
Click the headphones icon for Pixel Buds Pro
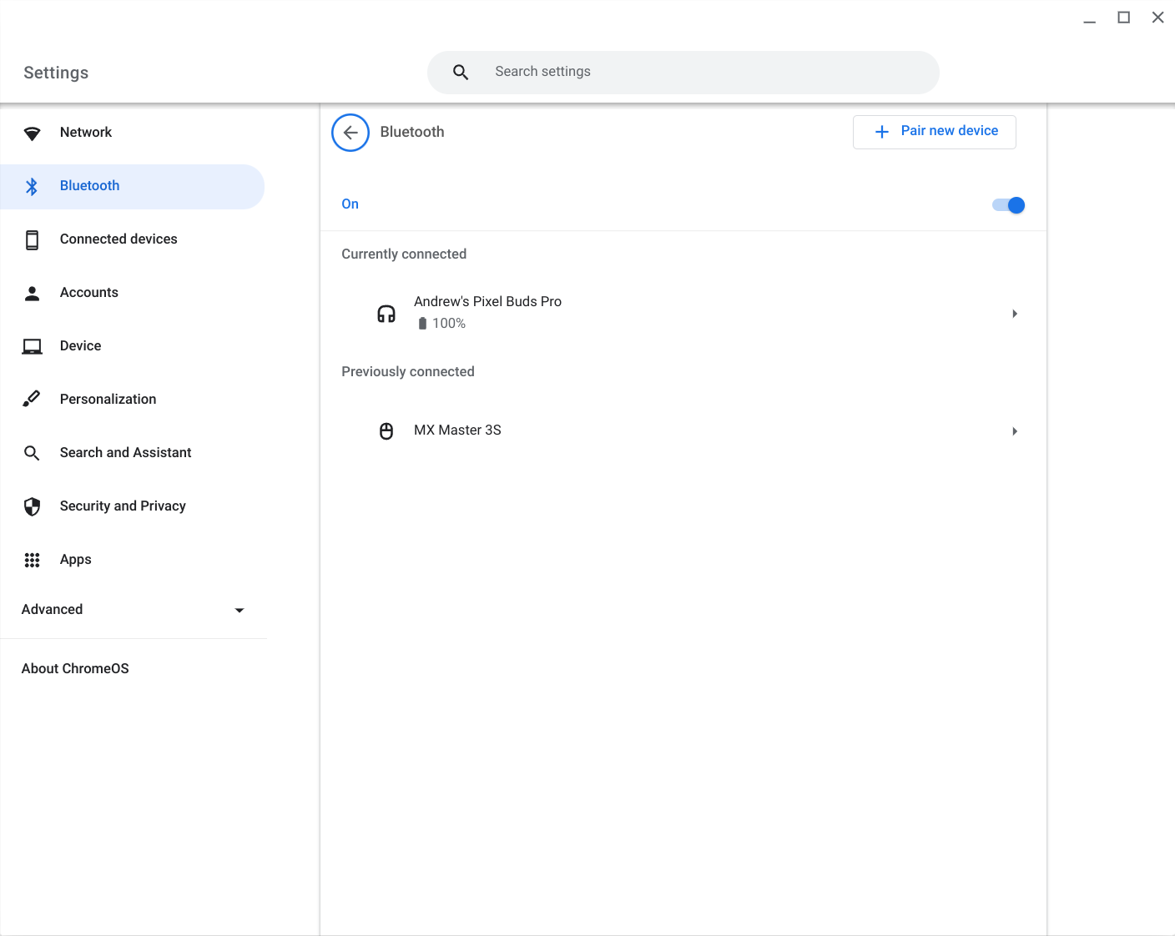coord(386,313)
